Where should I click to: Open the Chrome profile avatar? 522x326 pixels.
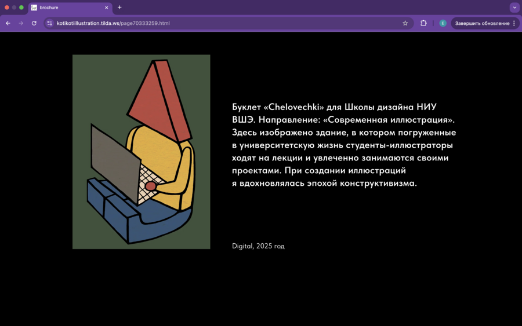[x=443, y=23]
